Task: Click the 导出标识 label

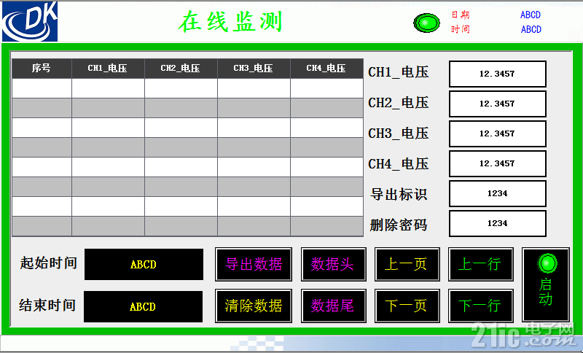Action: tap(399, 194)
